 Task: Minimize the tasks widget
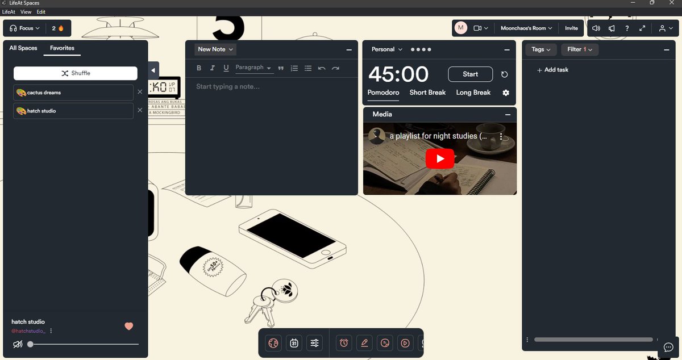click(x=666, y=50)
